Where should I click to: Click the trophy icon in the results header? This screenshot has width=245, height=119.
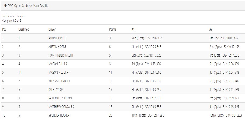[5, 6]
